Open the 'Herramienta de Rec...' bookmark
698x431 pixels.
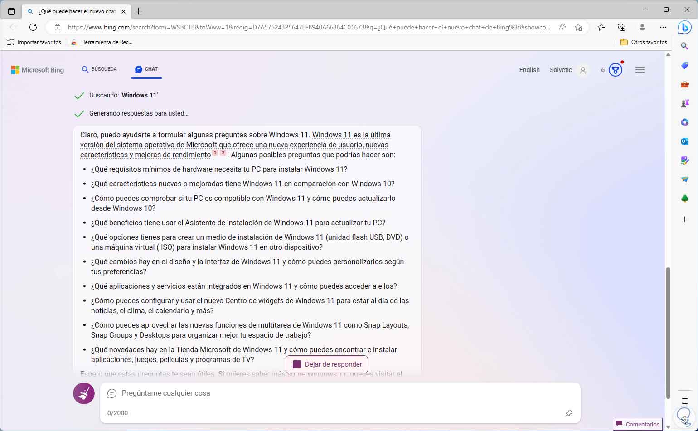point(102,42)
